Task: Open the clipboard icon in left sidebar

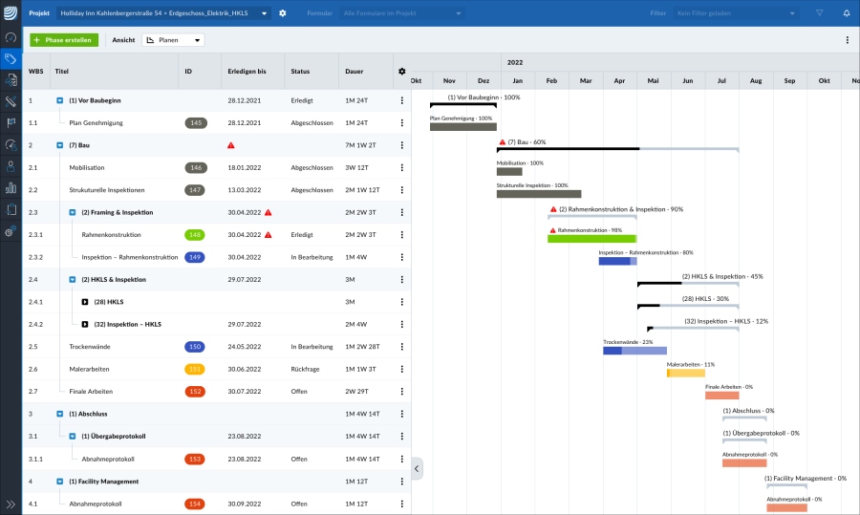Action: pyautogui.click(x=11, y=209)
